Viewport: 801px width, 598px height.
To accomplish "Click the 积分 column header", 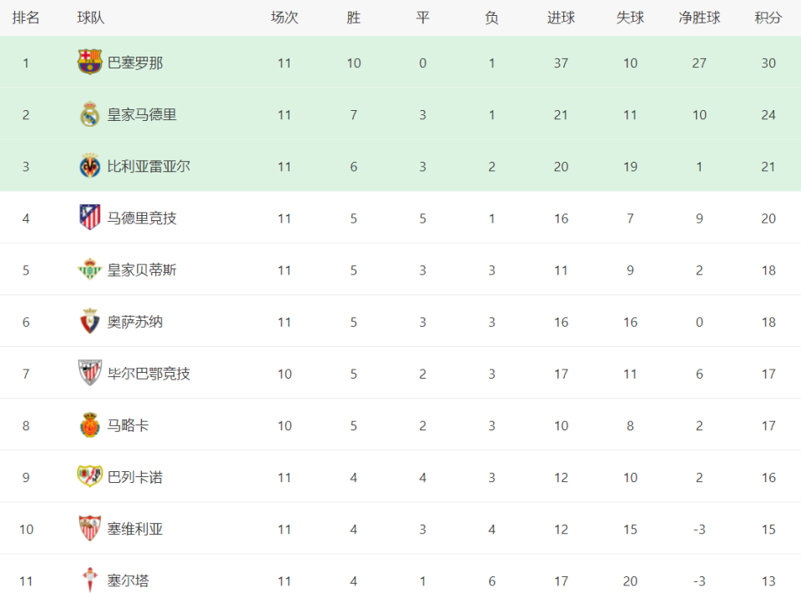I will tap(768, 18).
